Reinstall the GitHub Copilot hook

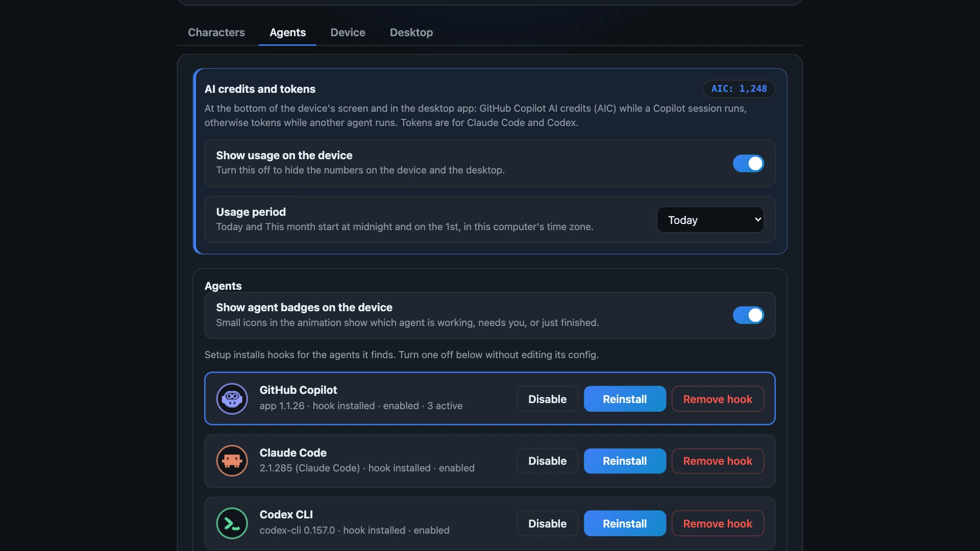pyautogui.click(x=625, y=399)
